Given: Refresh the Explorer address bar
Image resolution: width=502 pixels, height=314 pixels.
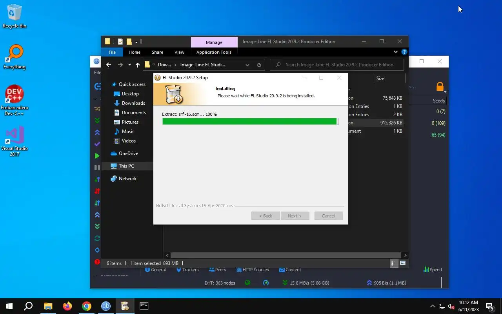Looking at the screenshot, I should pyautogui.click(x=259, y=65).
